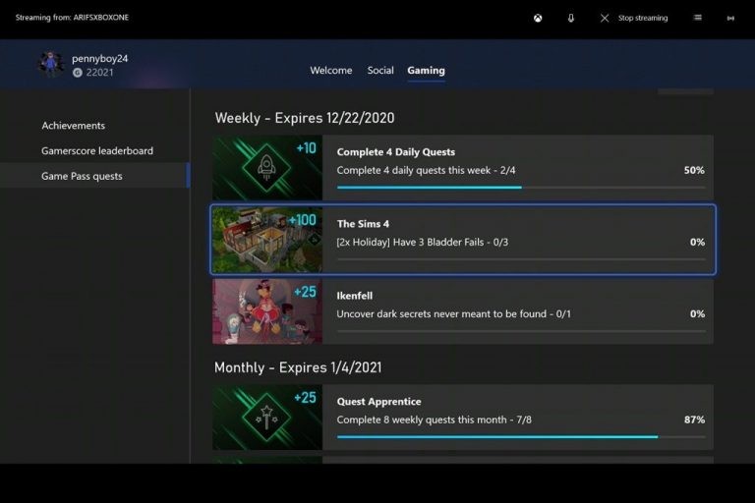Stop streaming from the Xbox
Viewport: 755px width, 503px height.
(x=642, y=18)
